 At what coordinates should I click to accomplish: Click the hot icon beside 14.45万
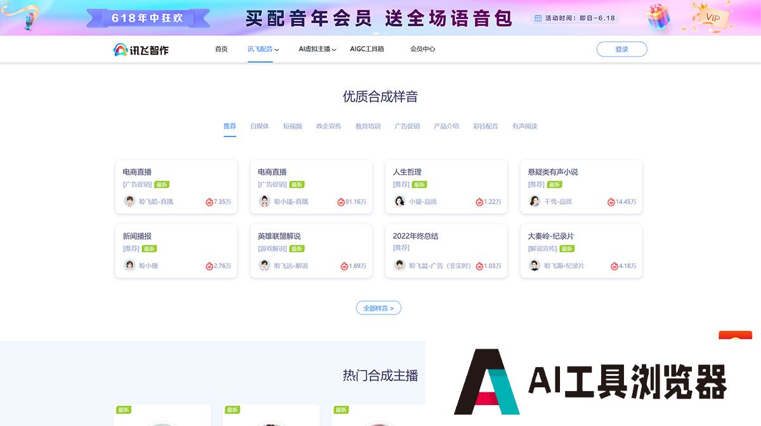tap(611, 202)
